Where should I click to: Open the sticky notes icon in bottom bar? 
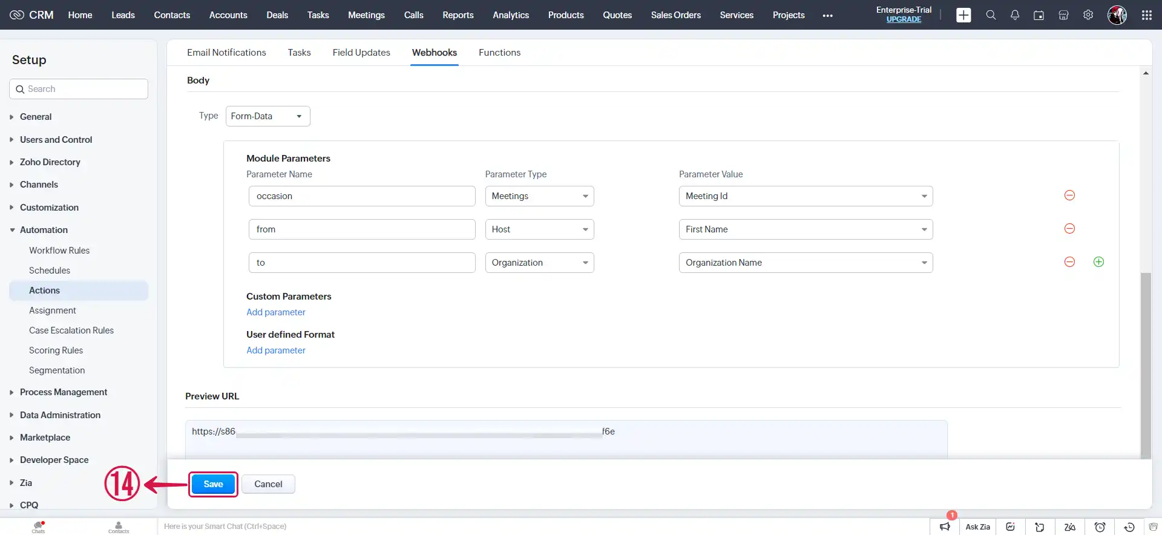[1040, 527]
